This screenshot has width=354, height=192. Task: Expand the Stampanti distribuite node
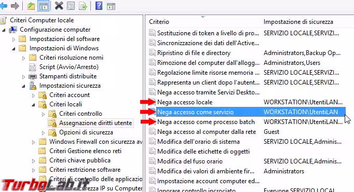23,77
